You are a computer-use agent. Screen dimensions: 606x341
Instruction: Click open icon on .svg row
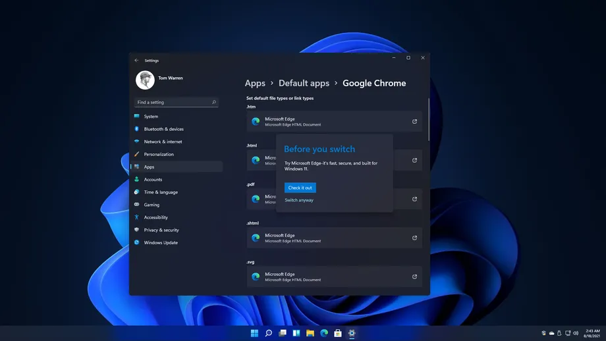414,276
